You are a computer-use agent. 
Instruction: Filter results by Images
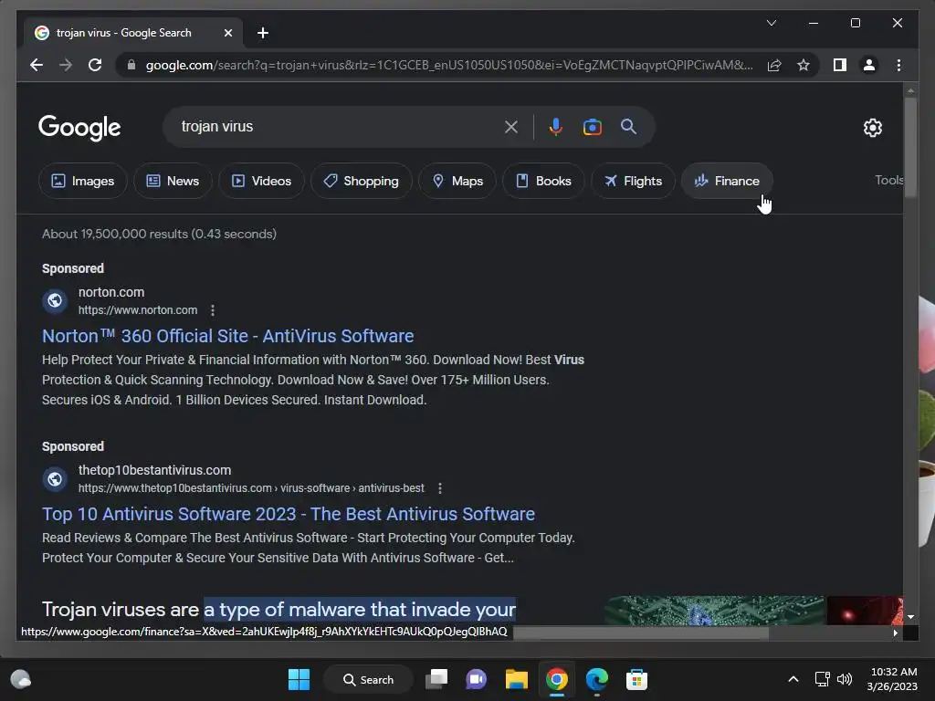pyautogui.click(x=83, y=181)
